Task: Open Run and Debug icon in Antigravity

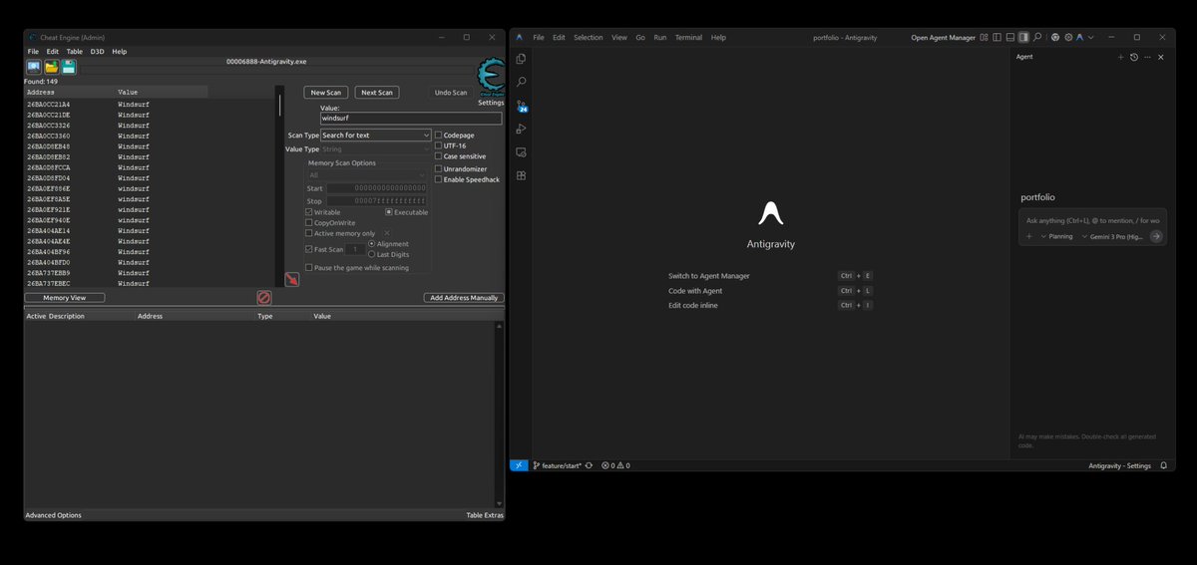Action: (521, 129)
